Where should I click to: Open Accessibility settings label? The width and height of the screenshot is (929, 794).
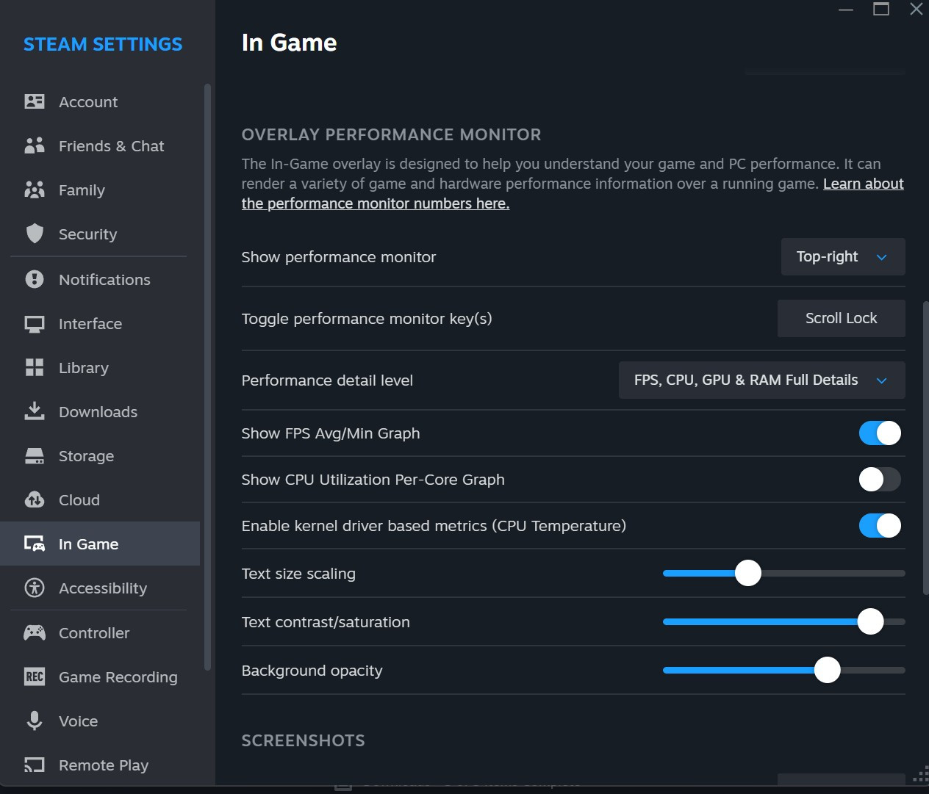[103, 588]
